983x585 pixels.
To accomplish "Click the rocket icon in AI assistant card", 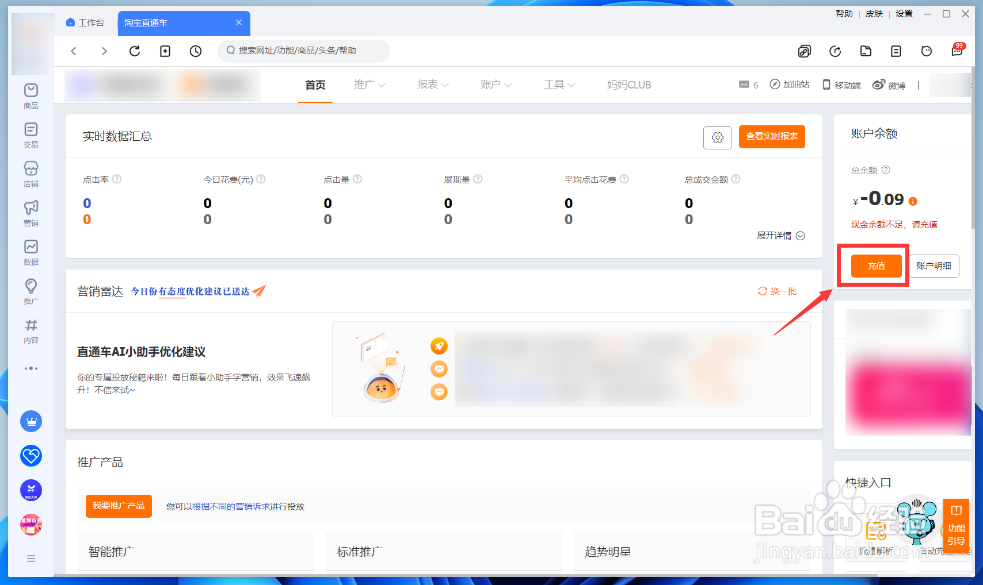I will (439, 346).
